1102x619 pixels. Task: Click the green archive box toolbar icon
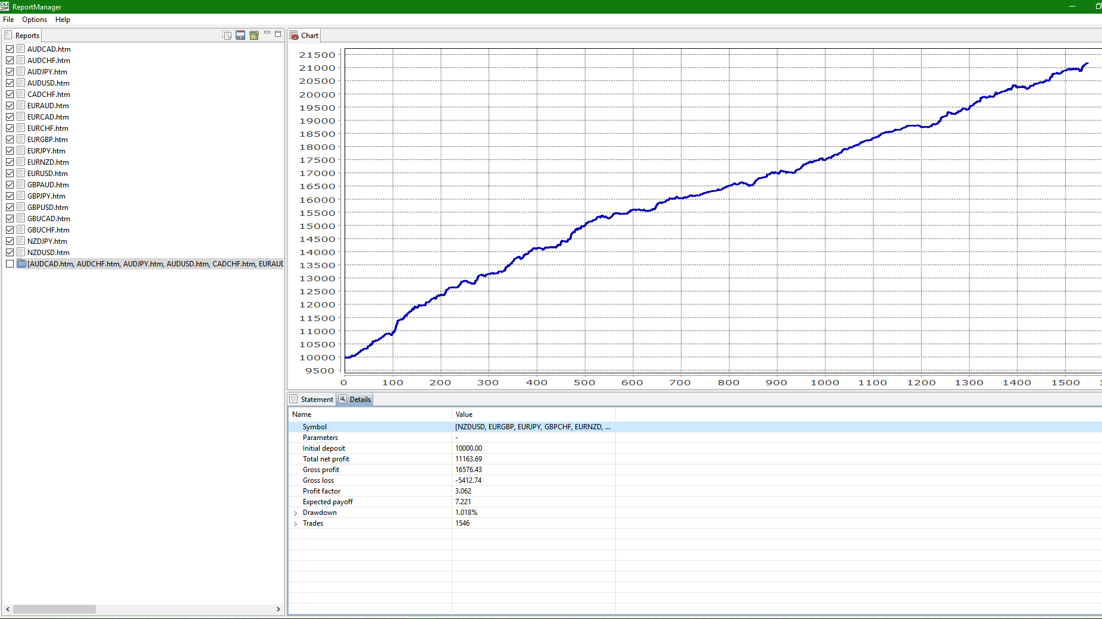254,35
